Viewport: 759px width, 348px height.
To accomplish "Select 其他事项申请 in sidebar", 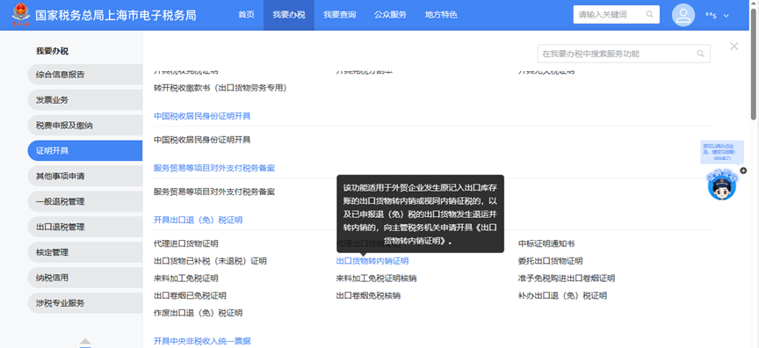I will (x=85, y=176).
